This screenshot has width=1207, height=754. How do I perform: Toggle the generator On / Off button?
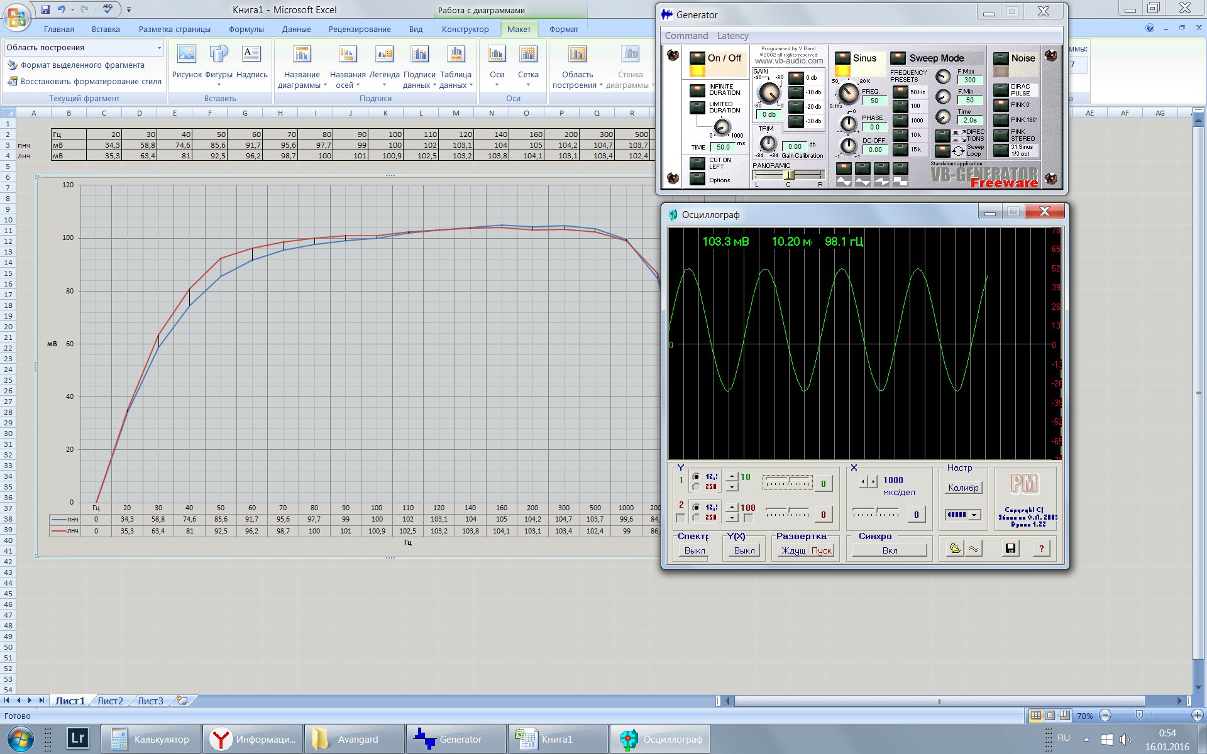(698, 58)
